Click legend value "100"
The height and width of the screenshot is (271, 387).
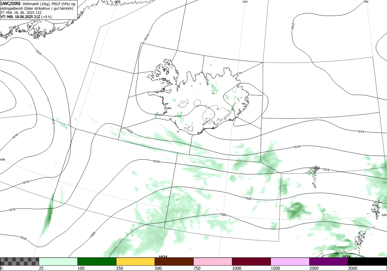click(81, 268)
